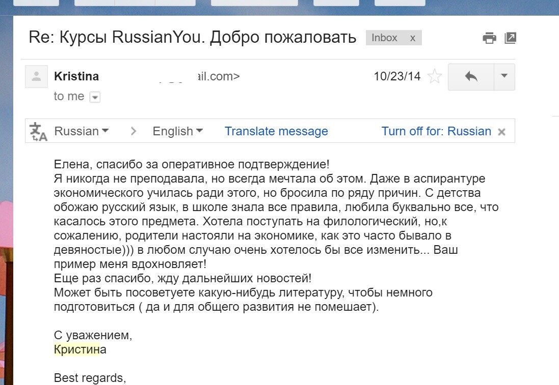This screenshot has height=385, width=559.
Task: Click the Translate message link
Action: point(276,131)
